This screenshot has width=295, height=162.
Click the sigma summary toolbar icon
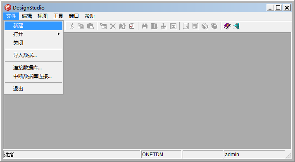(173, 26)
